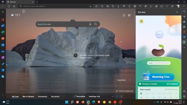Open browsing History from the toolbar
The image size is (187, 105).
point(113,6)
